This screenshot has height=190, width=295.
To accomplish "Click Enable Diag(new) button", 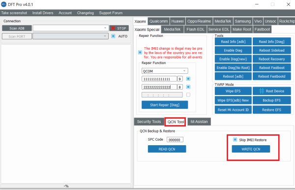I will [233, 59].
